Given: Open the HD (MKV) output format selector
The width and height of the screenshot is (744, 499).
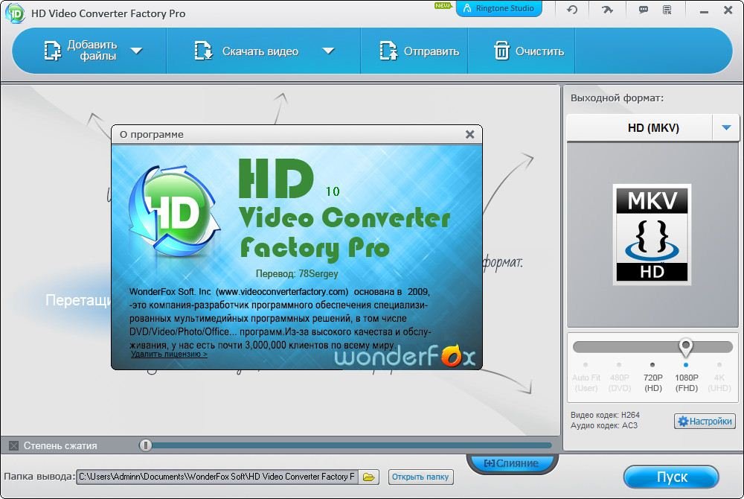Looking at the screenshot, I should click(x=653, y=127).
